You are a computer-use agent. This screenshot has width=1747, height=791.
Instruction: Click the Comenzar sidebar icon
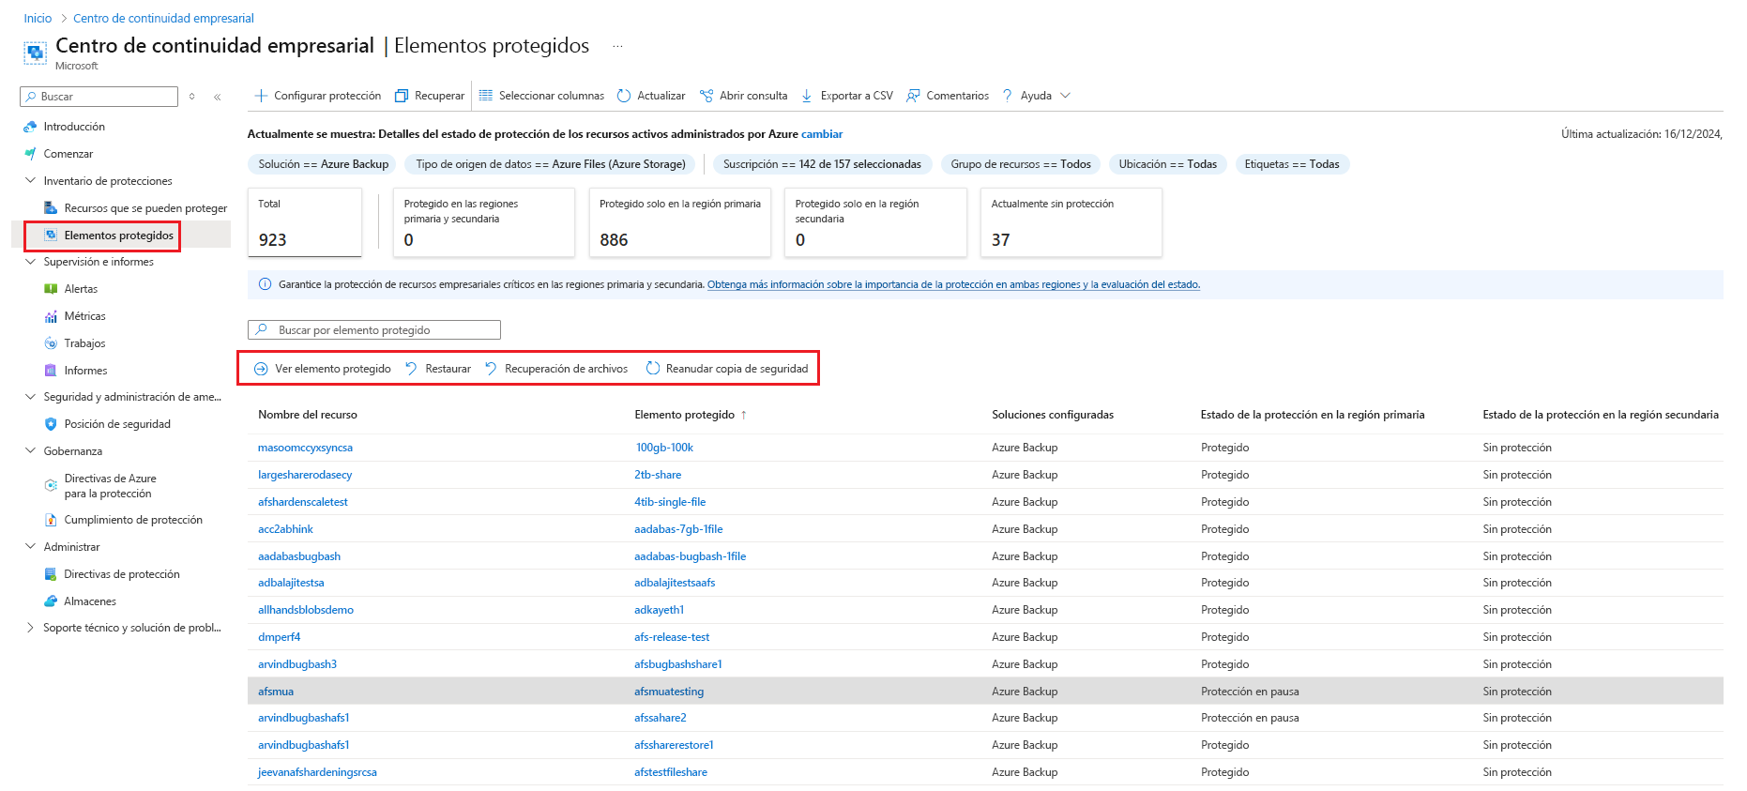tap(30, 154)
